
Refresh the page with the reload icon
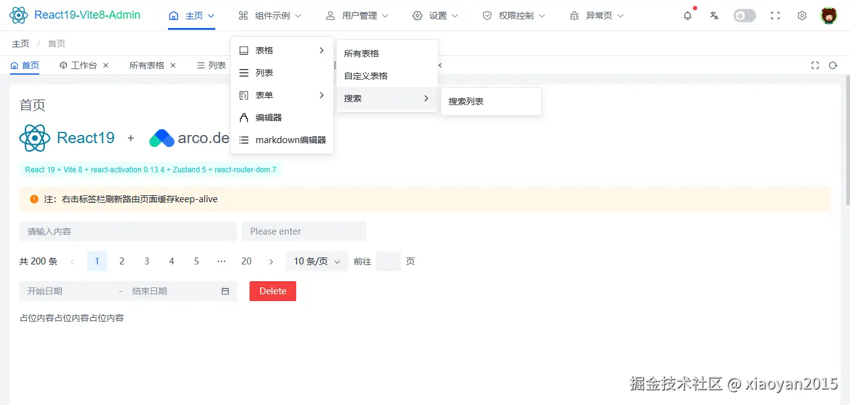(x=833, y=65)
